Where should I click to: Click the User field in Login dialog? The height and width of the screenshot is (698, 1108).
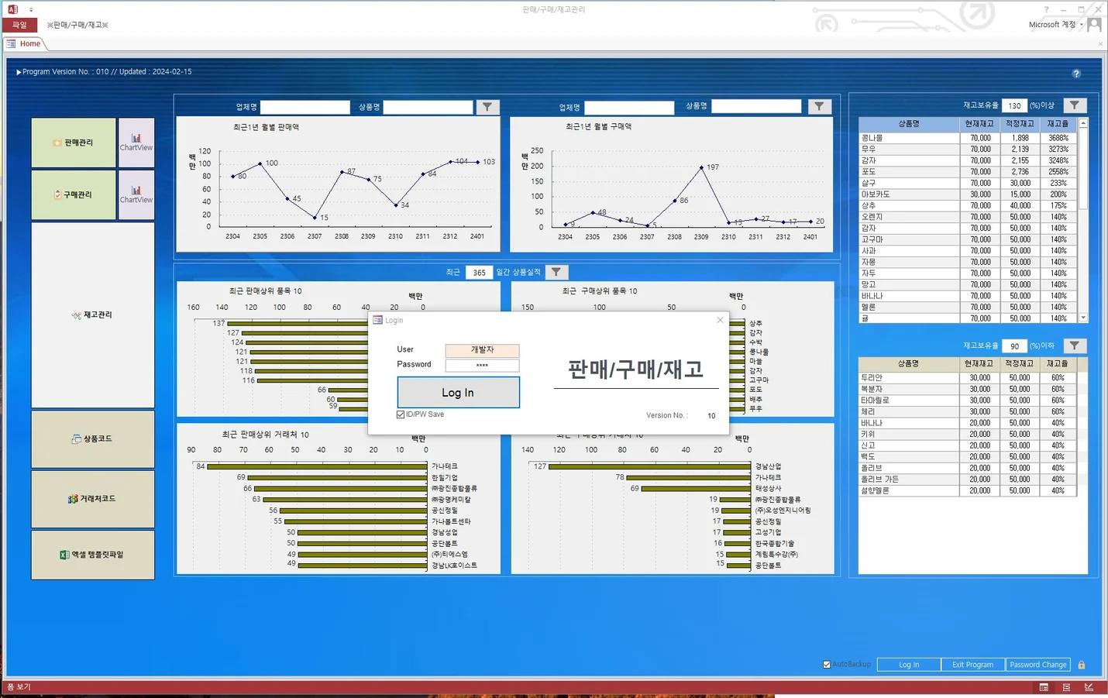(x=482, y=350)
